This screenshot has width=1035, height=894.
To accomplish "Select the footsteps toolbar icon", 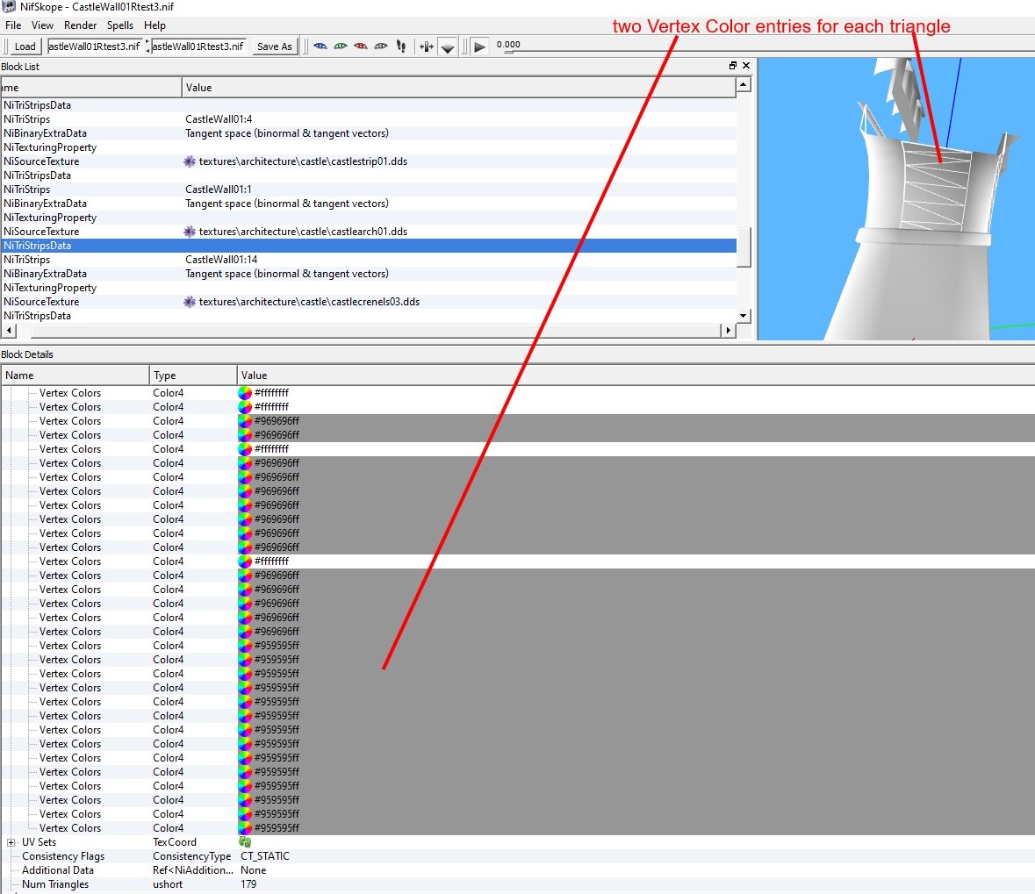I will (x=401, y=46).
